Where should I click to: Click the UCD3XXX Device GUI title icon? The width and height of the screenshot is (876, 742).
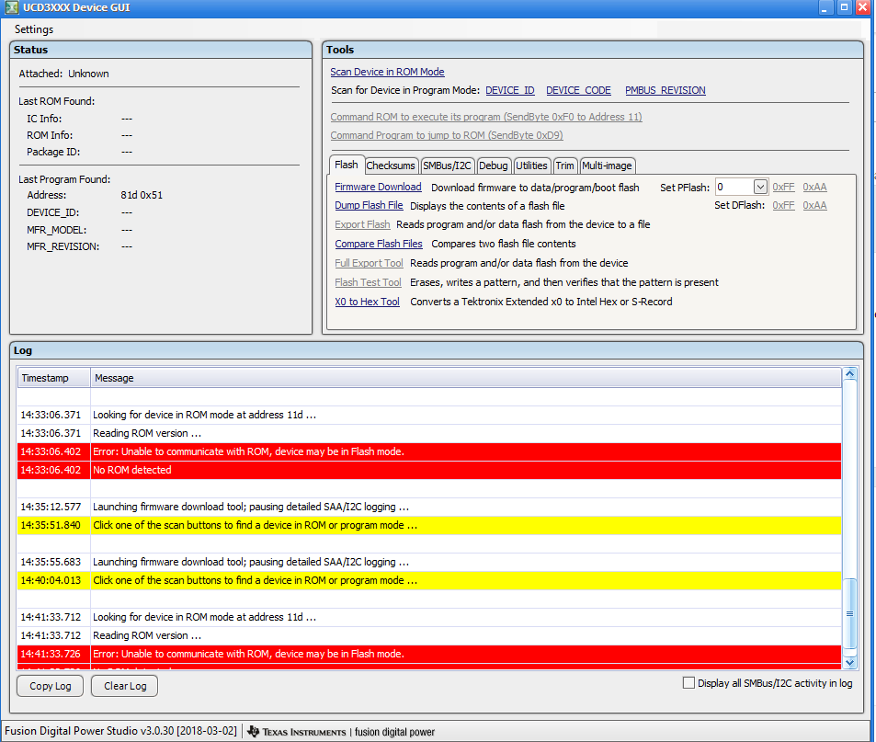[11, 8]
